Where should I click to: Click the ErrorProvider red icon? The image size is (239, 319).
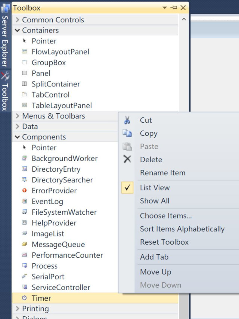[x=25, y=190]
